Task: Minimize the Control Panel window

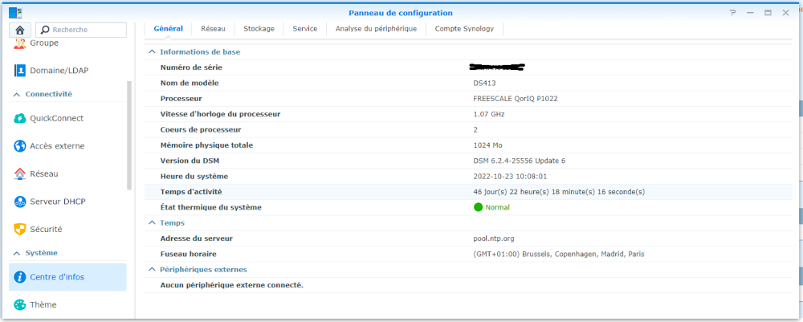Action: (x=750, y=13)
